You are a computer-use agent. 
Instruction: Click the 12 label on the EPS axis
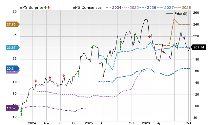14,117
